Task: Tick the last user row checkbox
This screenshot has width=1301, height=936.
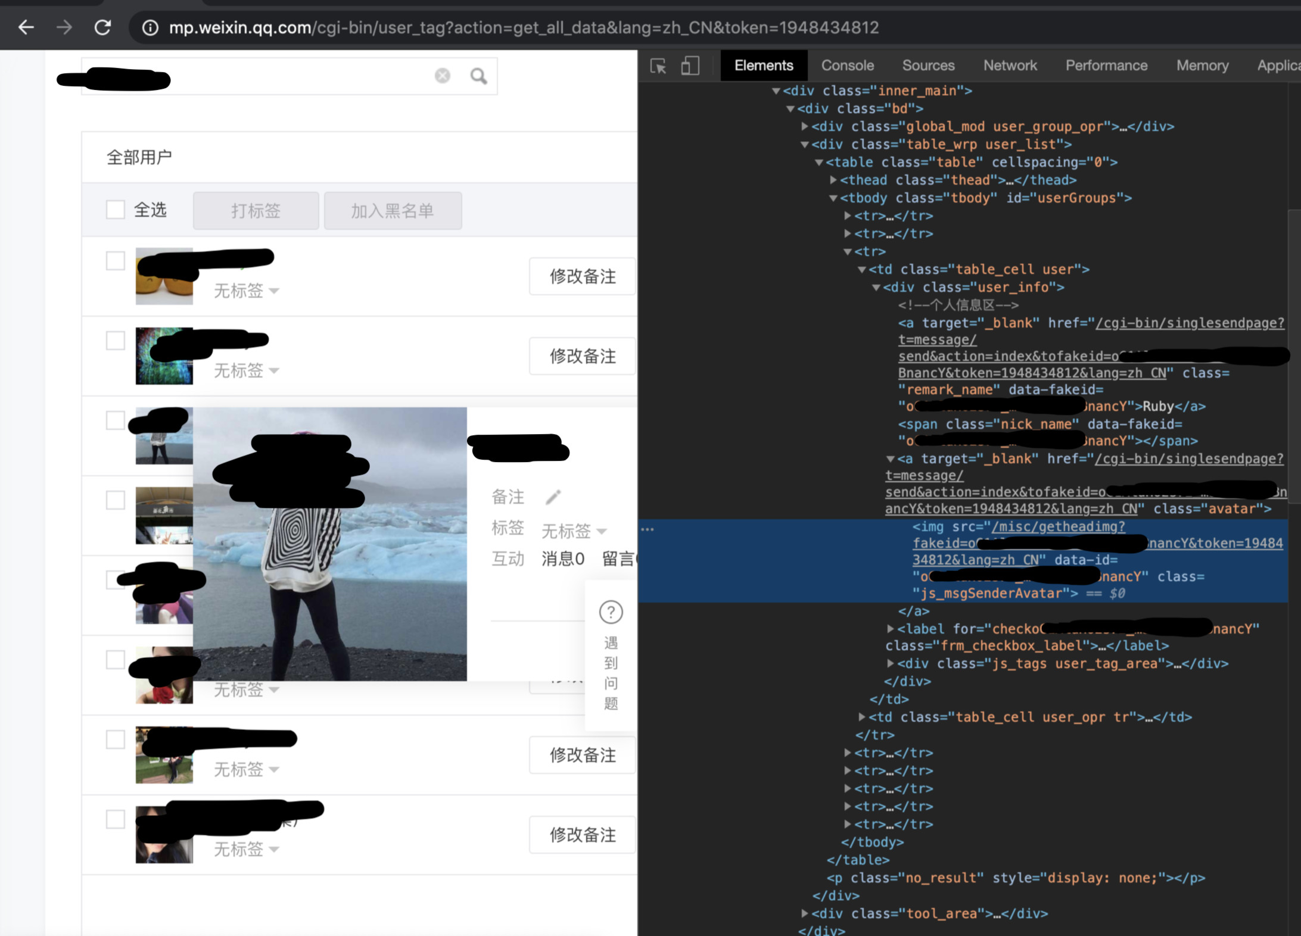Action: [x=116, y=819]
